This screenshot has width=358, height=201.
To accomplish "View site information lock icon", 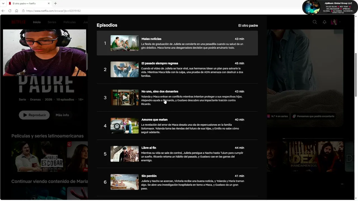I will [23, 11].
